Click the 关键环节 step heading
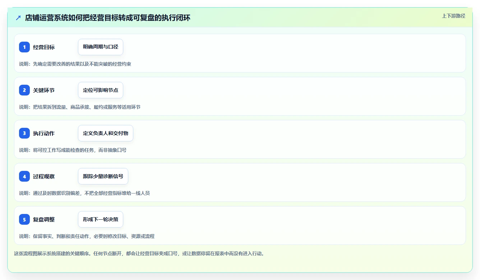Viewport: 480px width, 280px height. coord(44,90)
